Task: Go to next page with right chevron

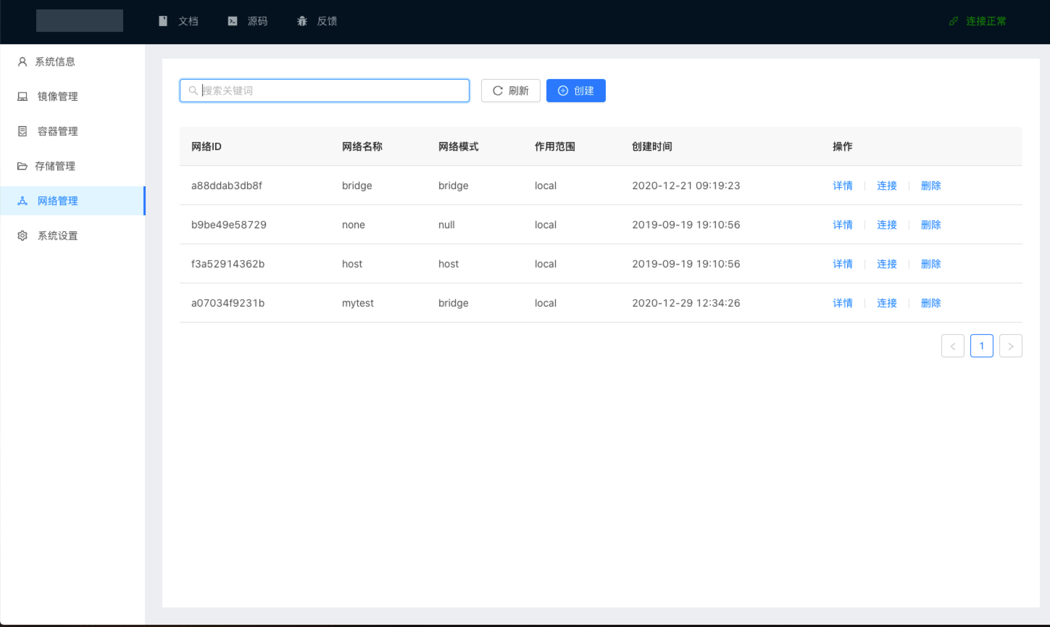Action: tap(1010, 346)
